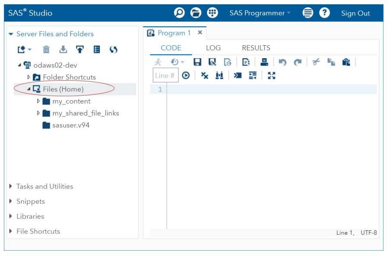Click the Cut scissors icon
Screen dimensions: 390x258
(x=316, y=62)
